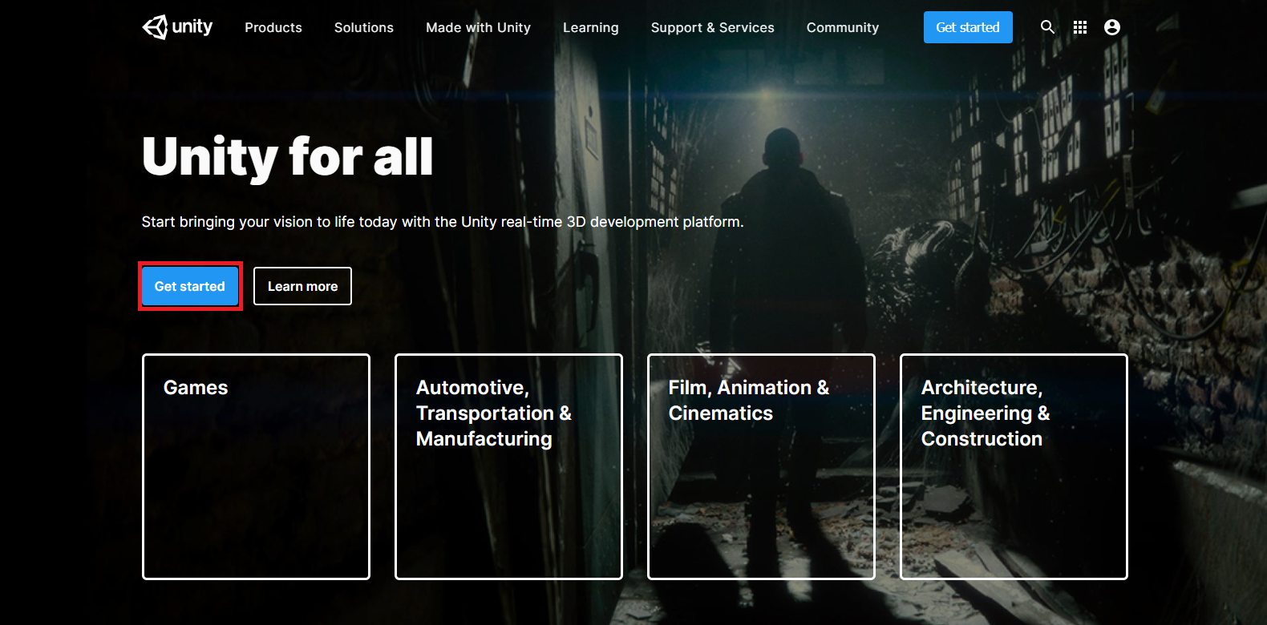
Task: Click the Unity logo in the header
Action: point(177,27)
